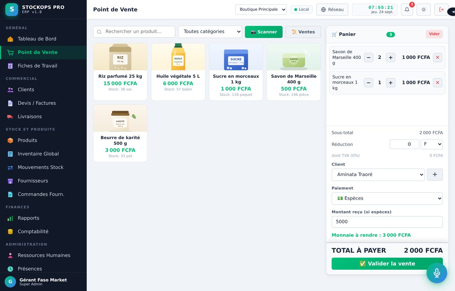Viewport: 455px width, 291px height.
Task: Open the Scanner barcode button
Action: (x=264, y=32)
